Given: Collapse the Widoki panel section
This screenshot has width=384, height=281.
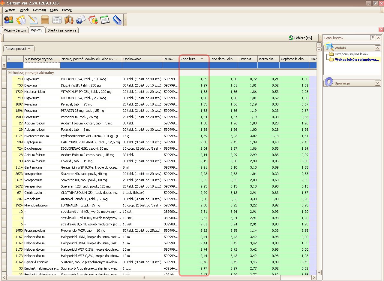Looking at the screenshot, I should [377, 48].
